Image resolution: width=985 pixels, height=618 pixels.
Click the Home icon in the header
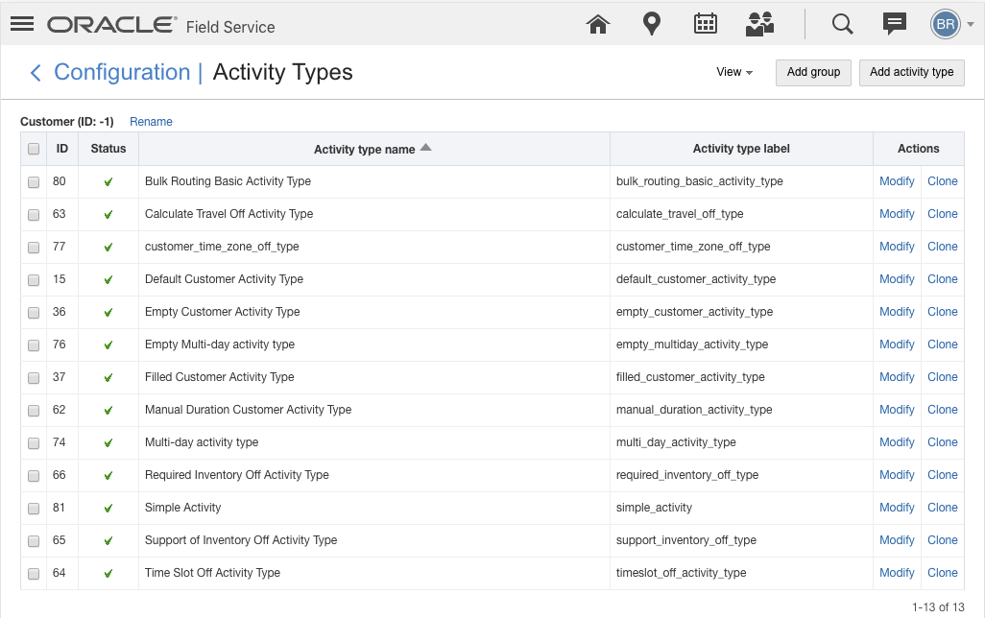click(598, 23)
